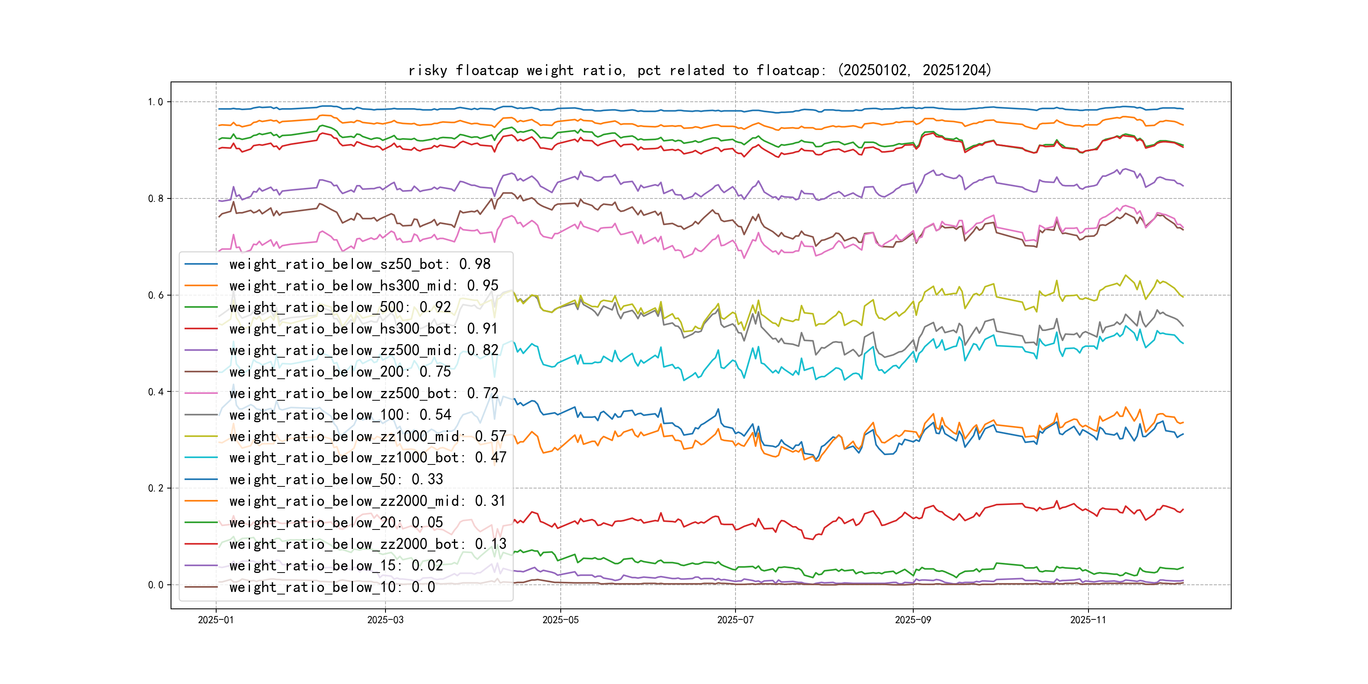Select legend text weight_ratio_below_500: 0.92
This screenshot has width=1368, height=684.
pos(340,307)
